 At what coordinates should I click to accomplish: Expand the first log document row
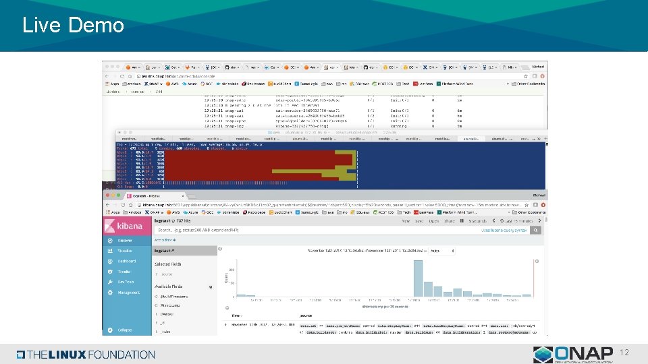225,325
